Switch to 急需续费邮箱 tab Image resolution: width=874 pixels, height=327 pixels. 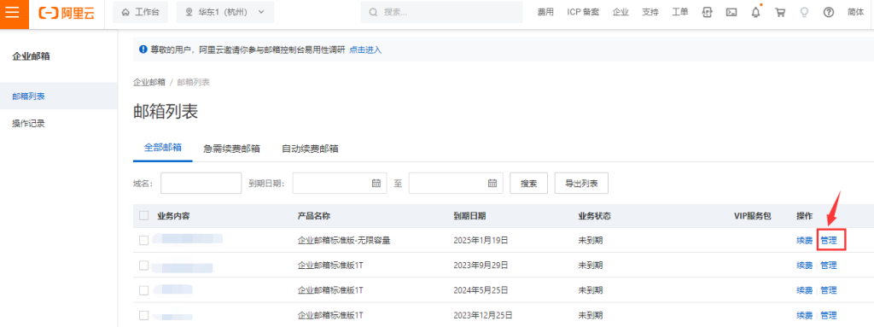click(231, 149)
